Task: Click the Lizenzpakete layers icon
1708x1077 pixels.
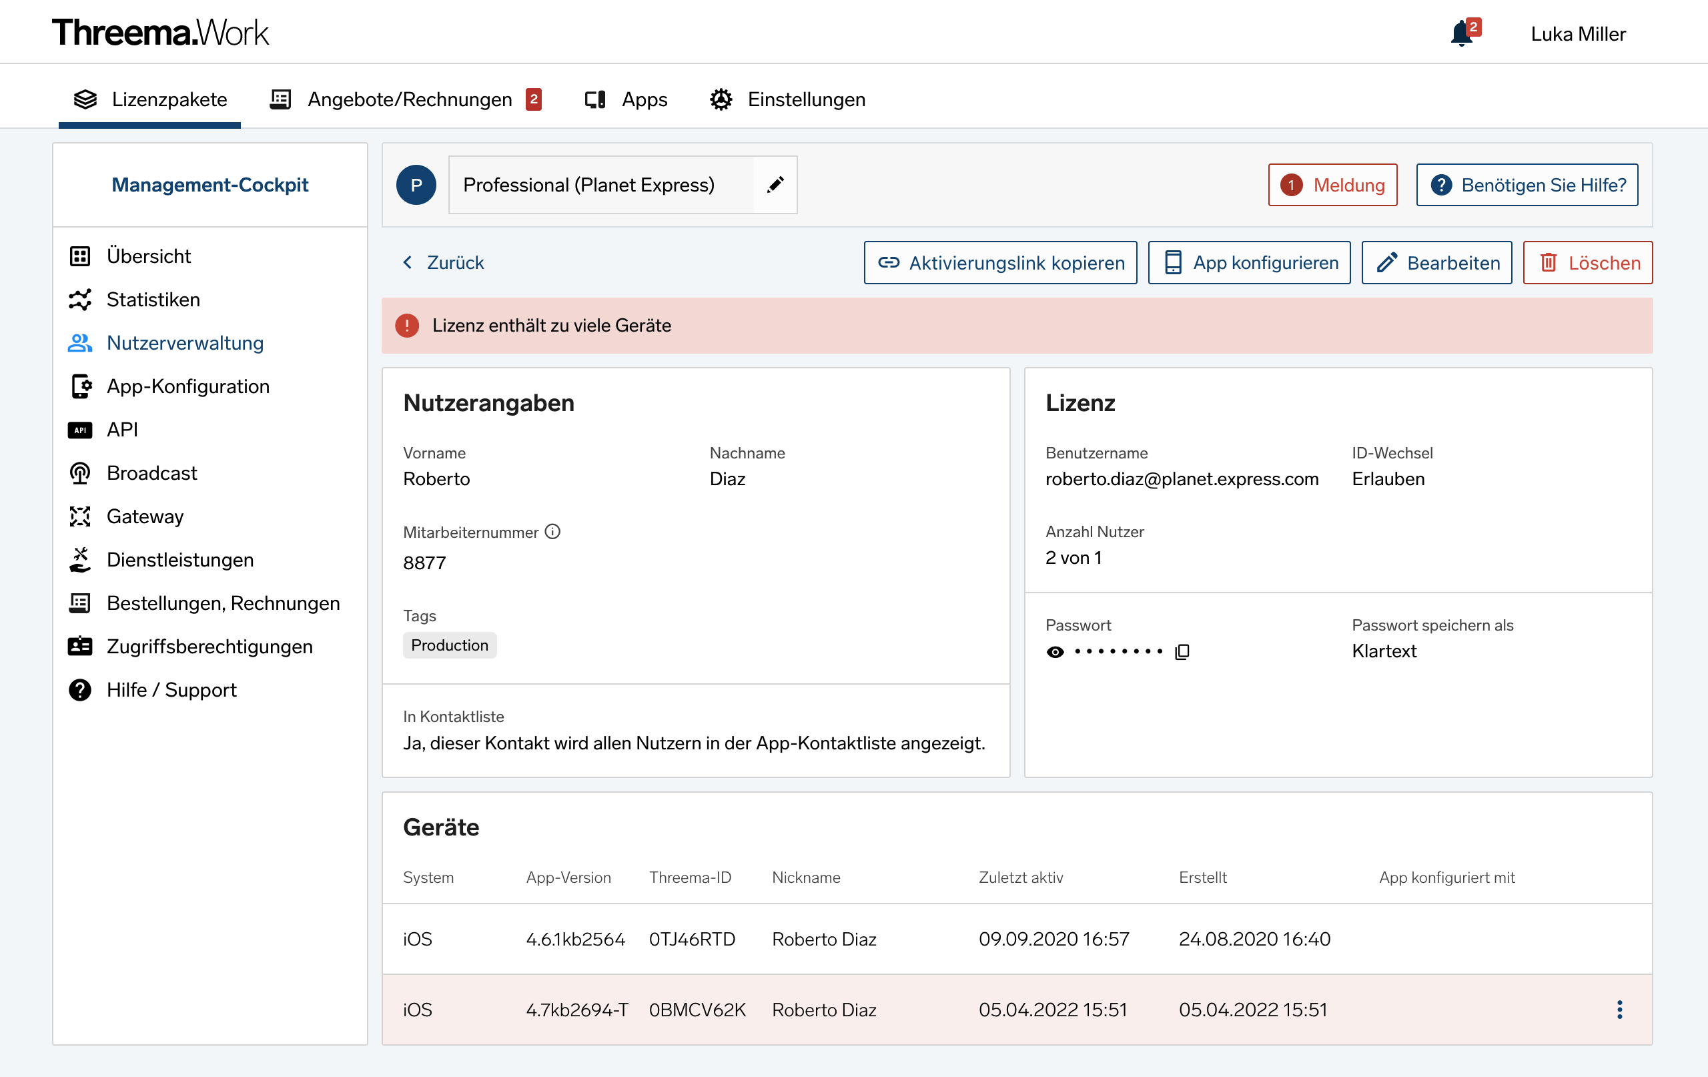Action: coord(85,99)
